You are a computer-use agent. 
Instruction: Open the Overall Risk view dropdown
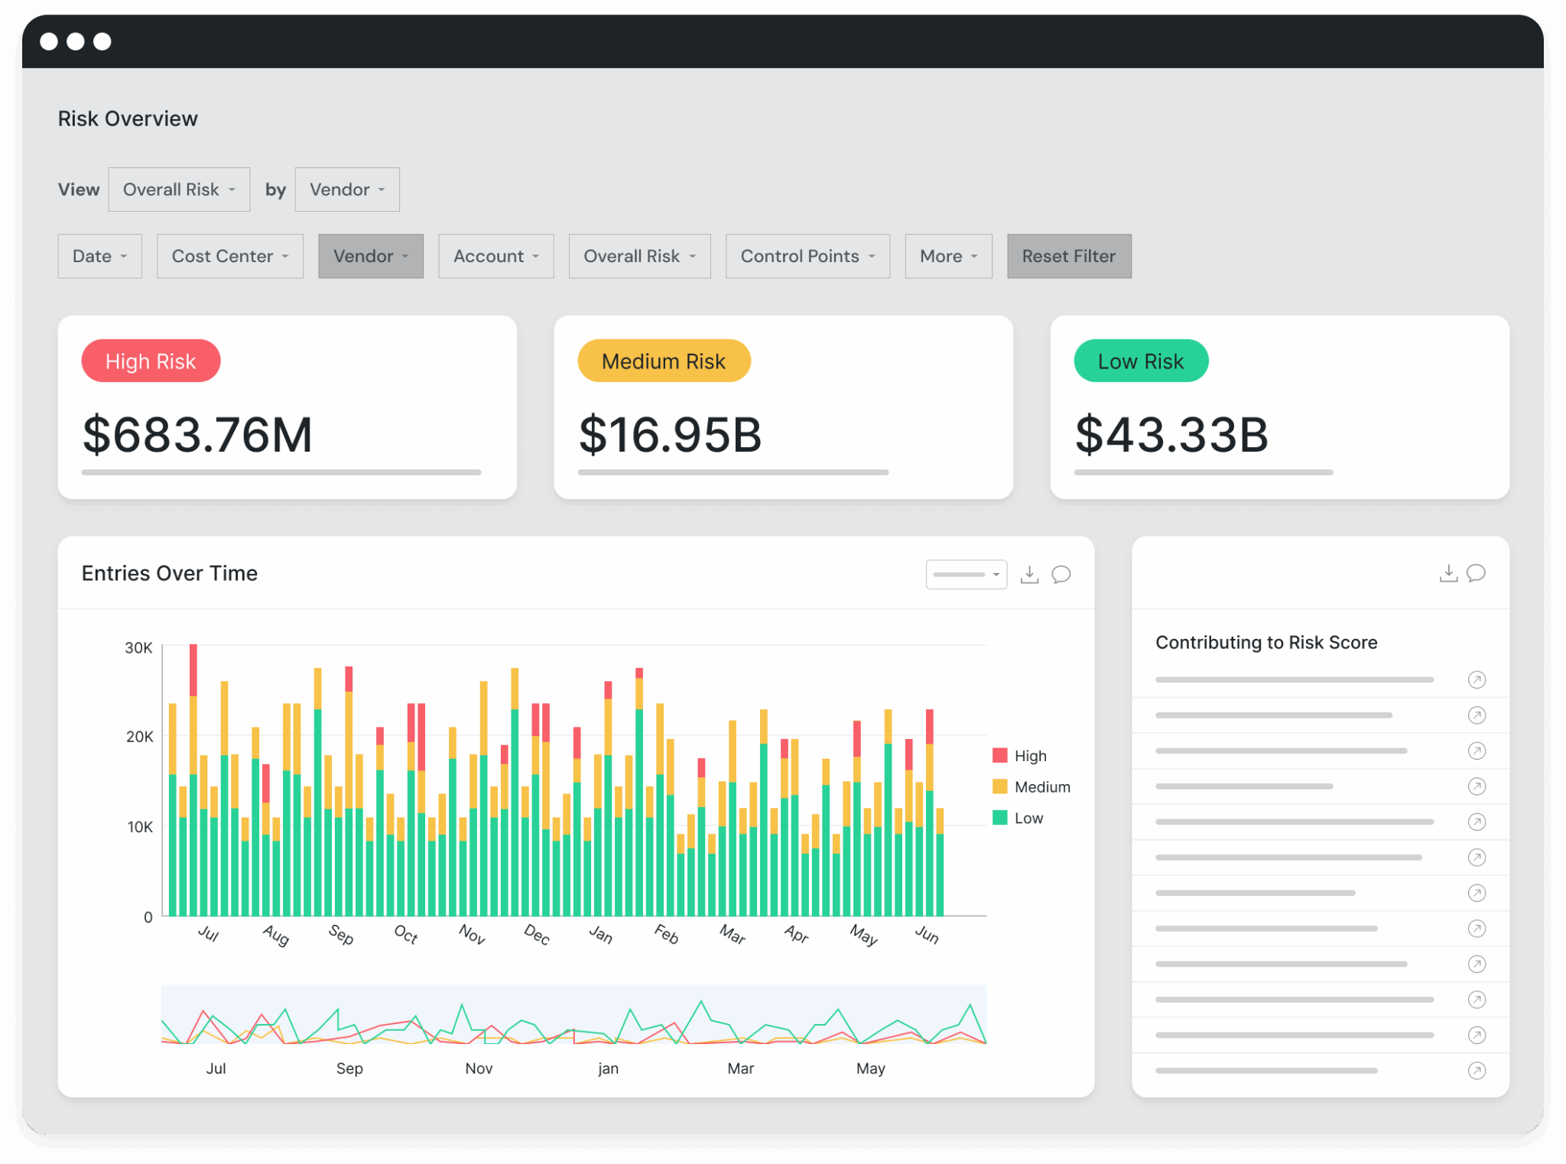tap(179, 189)
